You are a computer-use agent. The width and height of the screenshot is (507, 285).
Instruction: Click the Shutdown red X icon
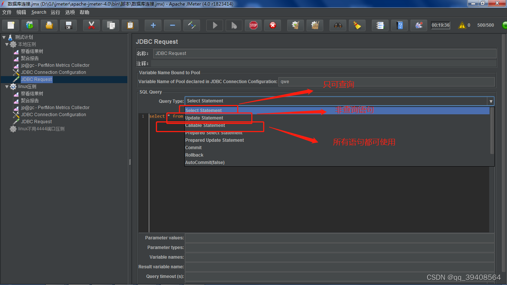272,25
